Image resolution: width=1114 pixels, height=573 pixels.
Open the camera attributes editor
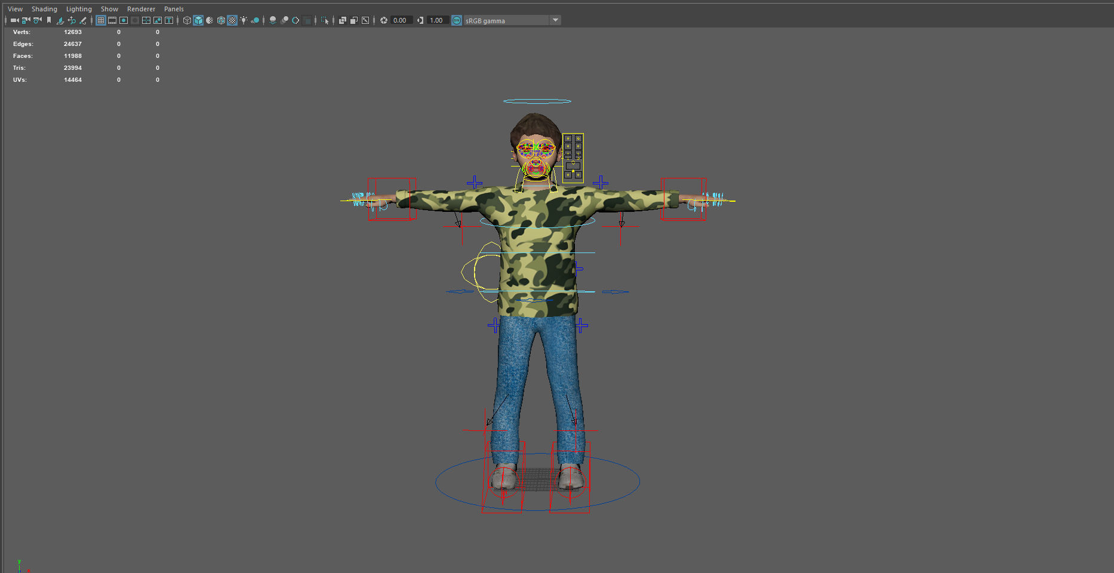36,20
